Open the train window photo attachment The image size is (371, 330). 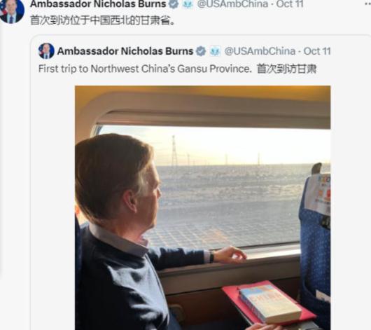pyautogui.click(x=202, y=207)
